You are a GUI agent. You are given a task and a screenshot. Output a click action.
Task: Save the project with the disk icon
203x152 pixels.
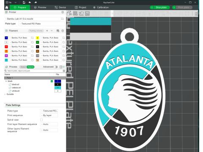(24, 3)
